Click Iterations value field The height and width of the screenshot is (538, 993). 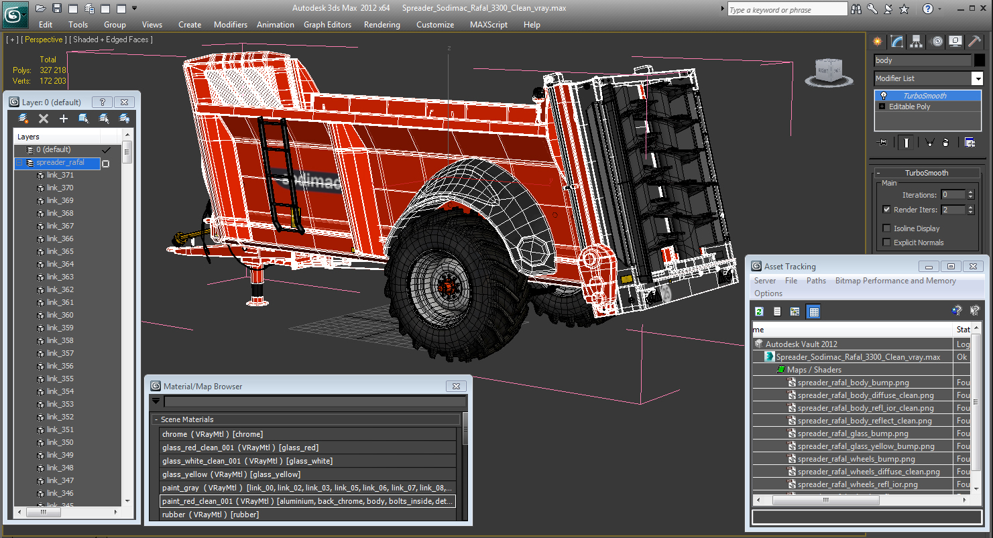pos(953,195)
